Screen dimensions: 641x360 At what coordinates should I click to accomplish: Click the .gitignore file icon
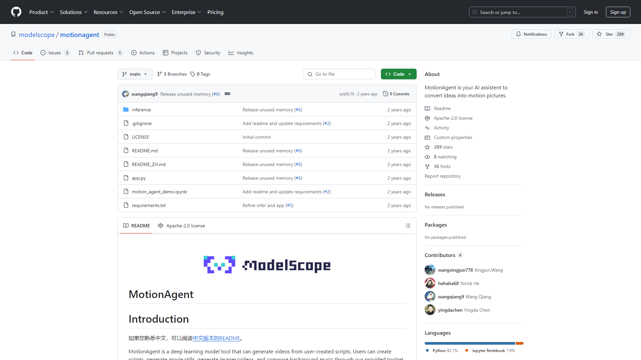126,123
